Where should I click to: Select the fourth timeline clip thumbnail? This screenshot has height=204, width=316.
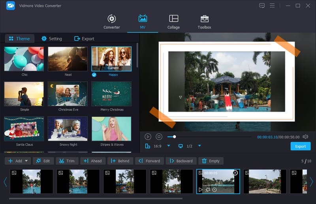click(x=171, y=182)
